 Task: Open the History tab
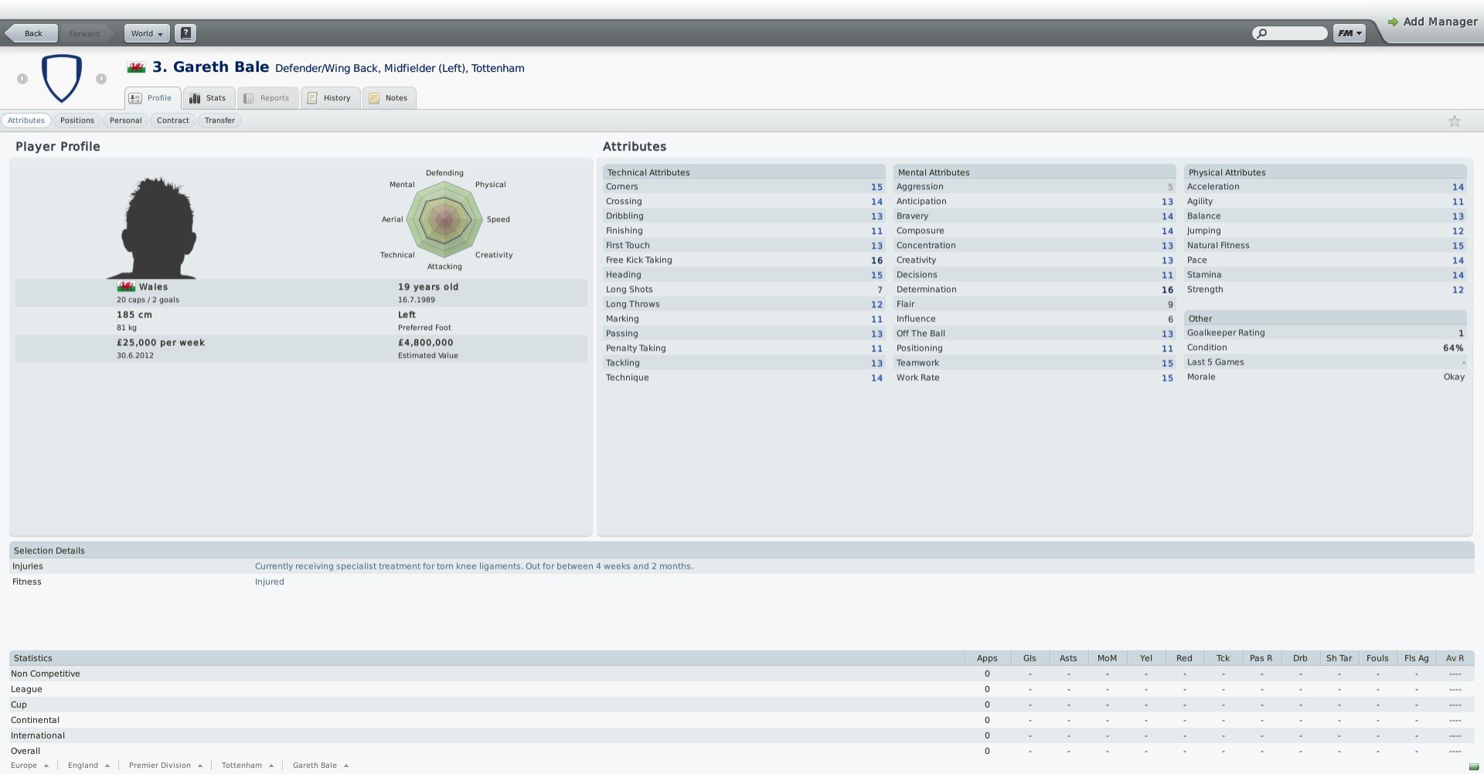(x=330, y=98)
